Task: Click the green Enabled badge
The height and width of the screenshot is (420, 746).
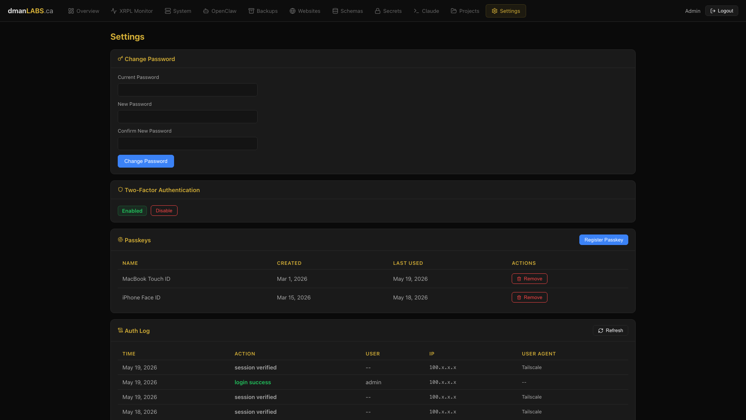Action: [x=132, y=211]
